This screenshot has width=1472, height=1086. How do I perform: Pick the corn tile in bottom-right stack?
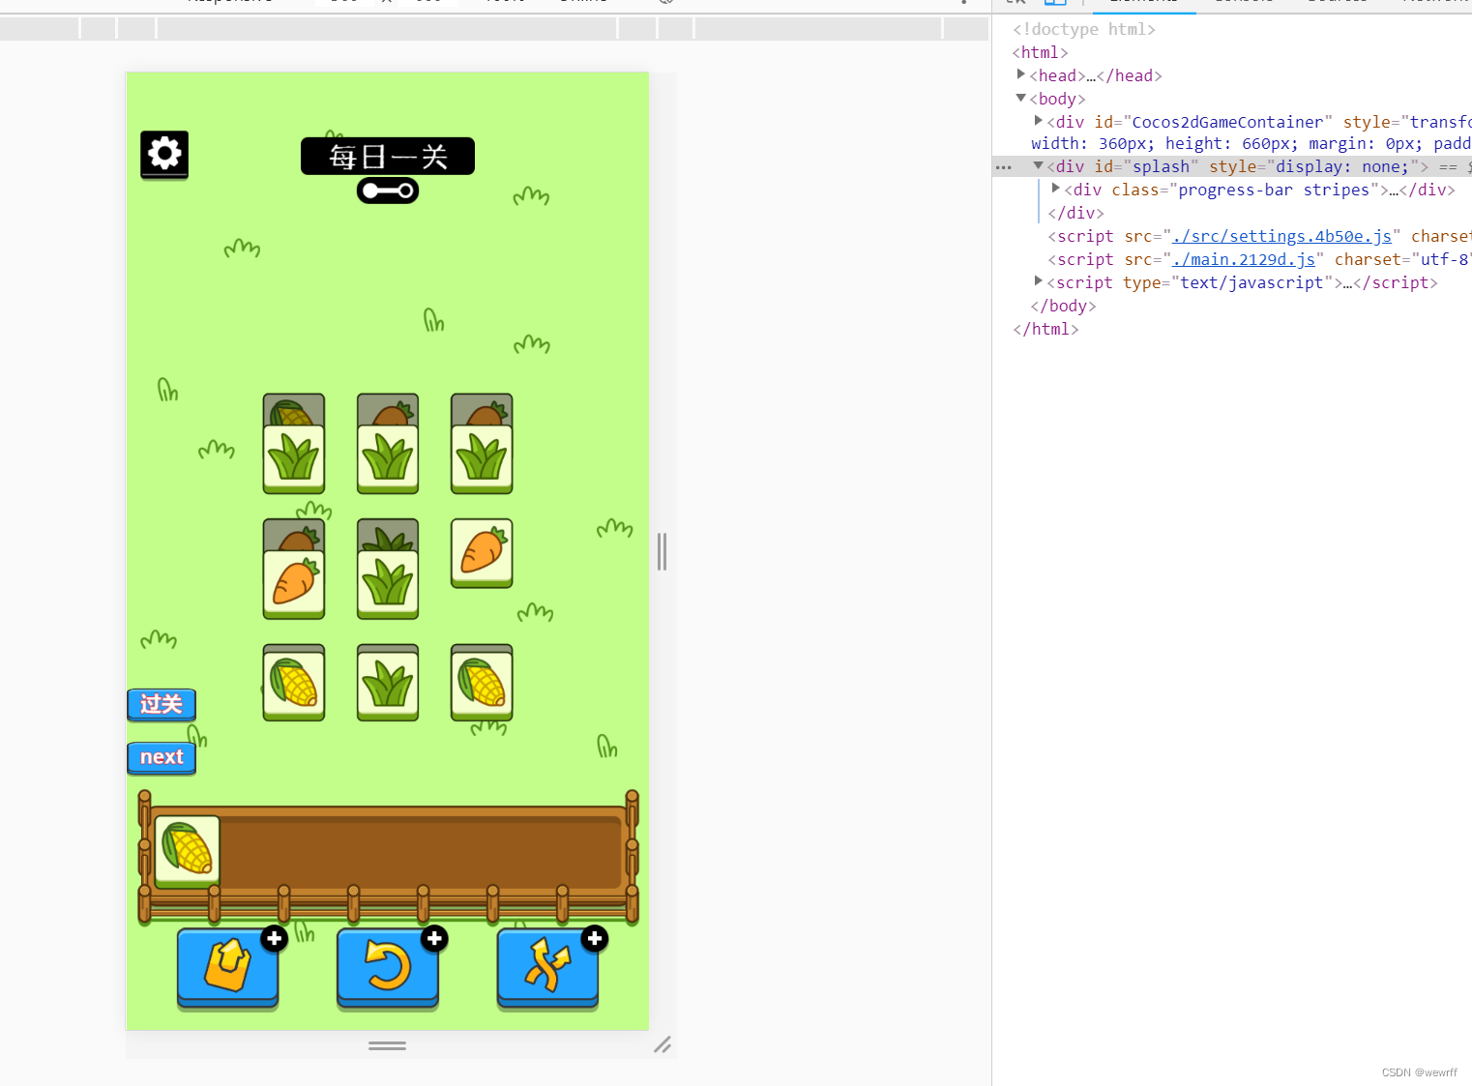point(482,685)
